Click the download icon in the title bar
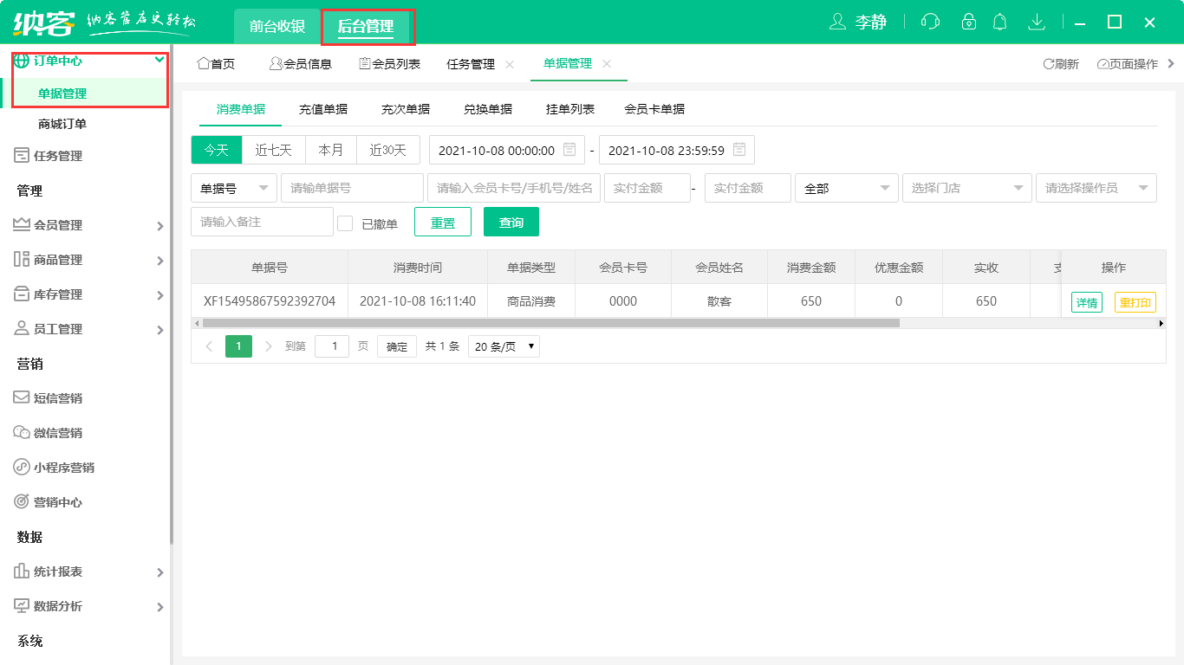The width and height of the screenshot is (1184, 665). pyautogui.click(x=1037, y=22)
